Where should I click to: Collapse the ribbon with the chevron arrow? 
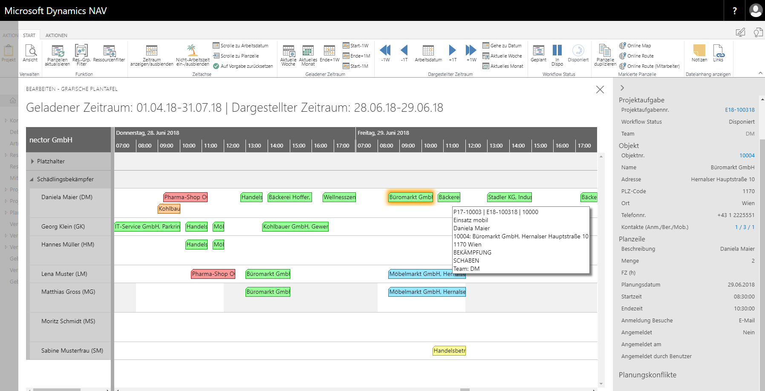pos(761,72)
